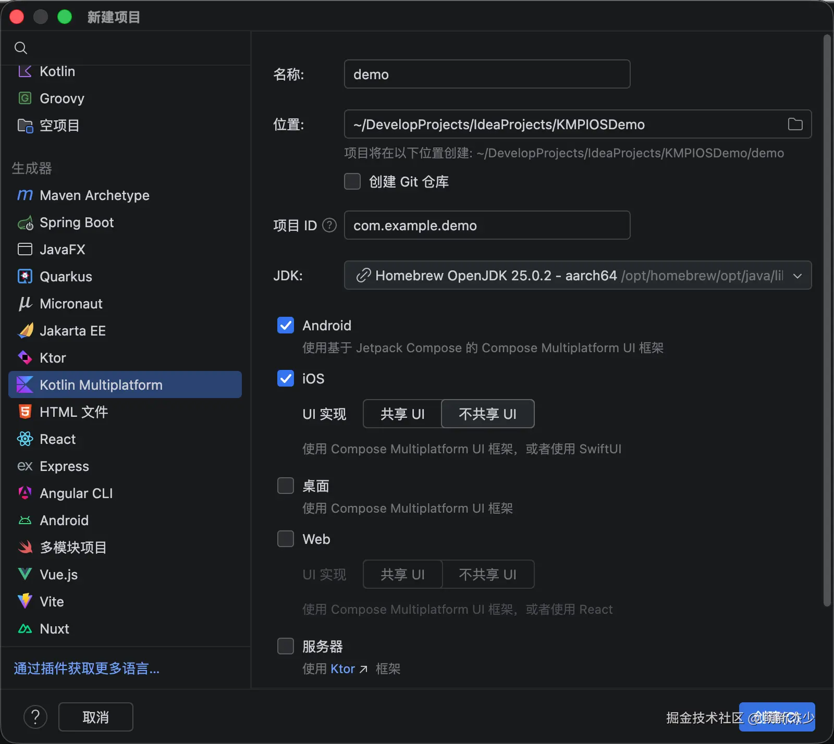Select HTML 文件 generator
Image resolution: width=834 pixels, height=744 pixels.
click(x=125, y=412)
